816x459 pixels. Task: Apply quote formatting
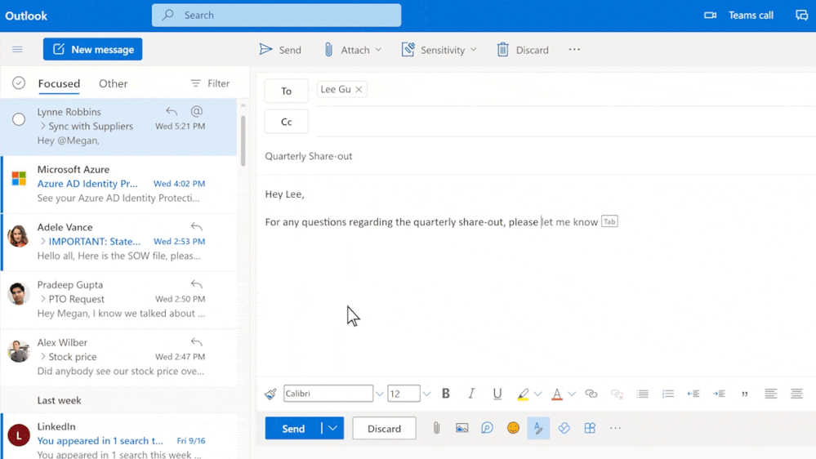coord(745,394)
